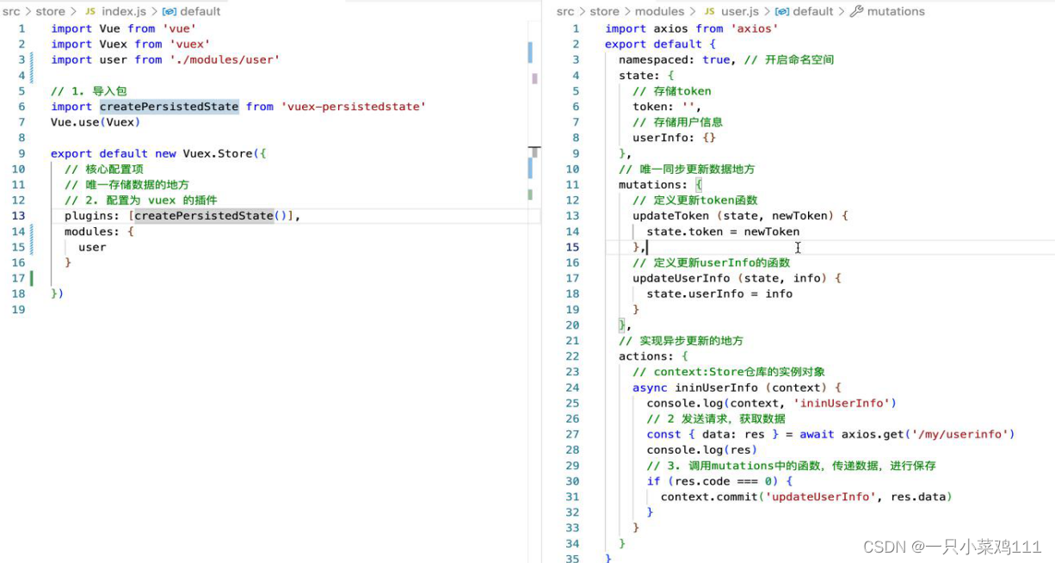Open the modules breadcrumb dropdown in right editor
The image size is (1055, 563).
pos(659,11)
